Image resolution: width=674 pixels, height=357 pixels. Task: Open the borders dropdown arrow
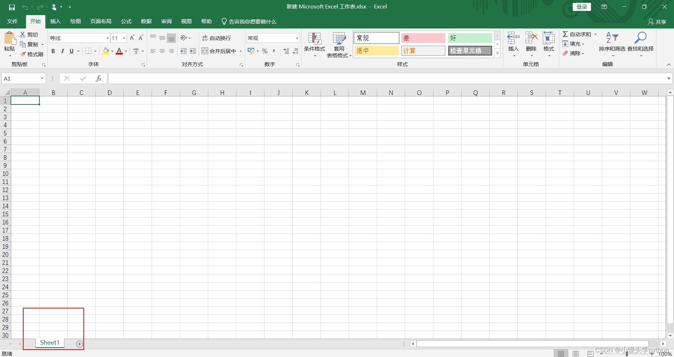coord(95,51)
